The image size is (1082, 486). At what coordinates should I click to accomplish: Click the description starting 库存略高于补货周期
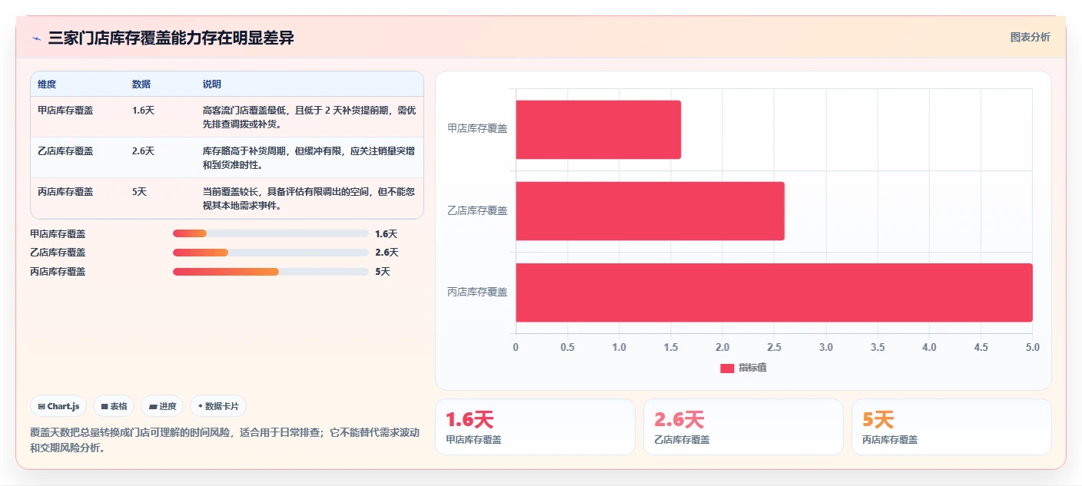pos(309,157)
